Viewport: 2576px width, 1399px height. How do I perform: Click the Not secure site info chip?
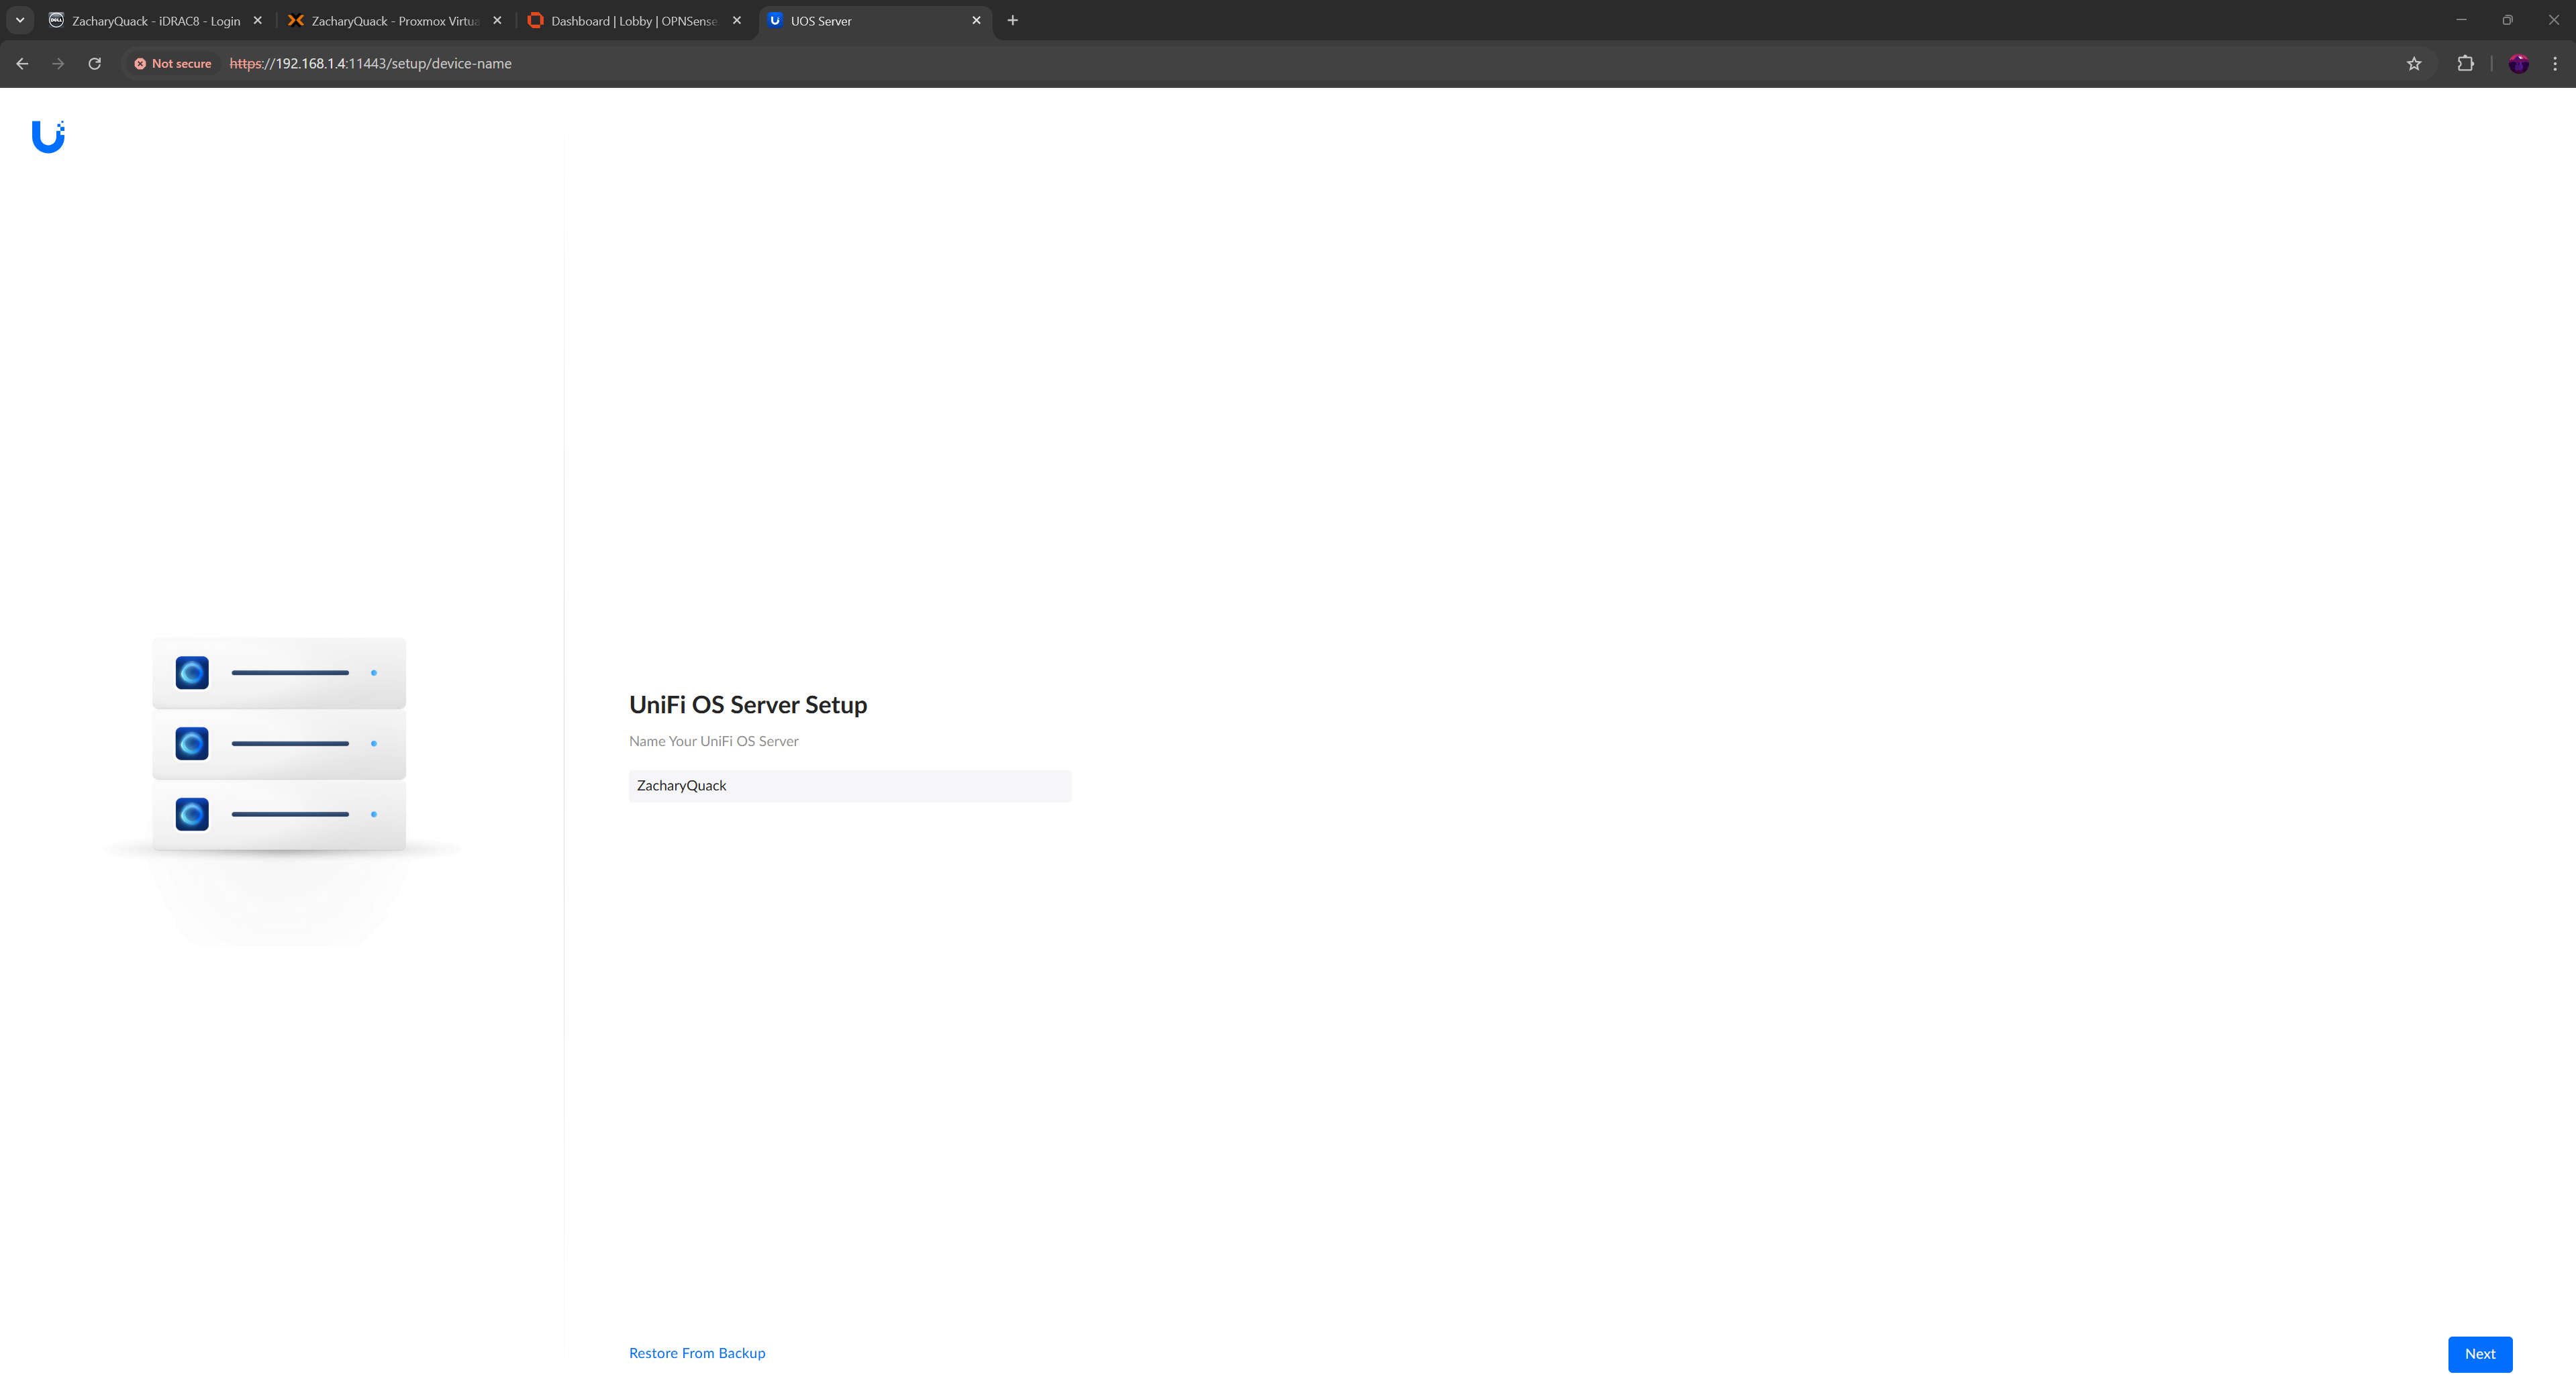pyautogui.click(x=173, y=63)
